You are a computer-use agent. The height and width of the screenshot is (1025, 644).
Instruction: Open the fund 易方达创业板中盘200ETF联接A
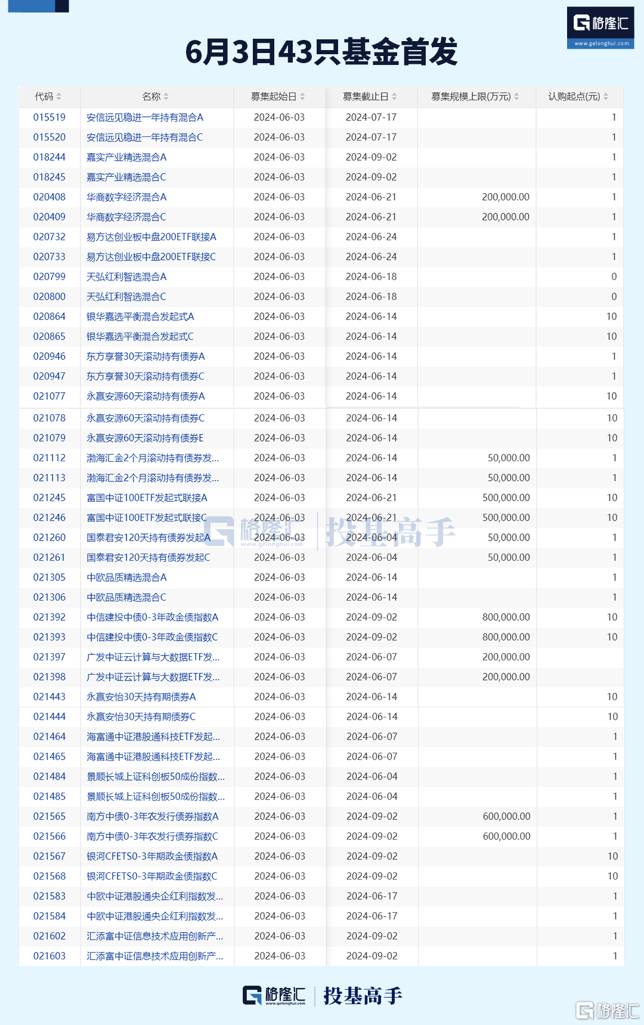coord(151,237)
